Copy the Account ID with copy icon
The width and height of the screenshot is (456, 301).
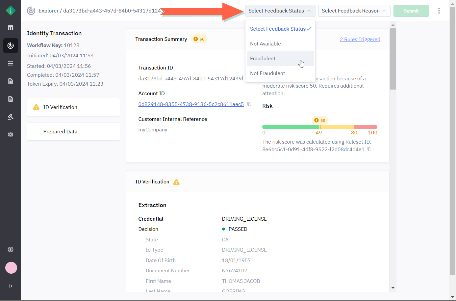click(x=249, y=104)
